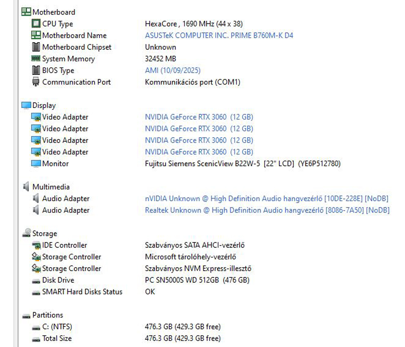Select the CPU Type label
This screenshot has width=405, height=347.
pos(58,24)
